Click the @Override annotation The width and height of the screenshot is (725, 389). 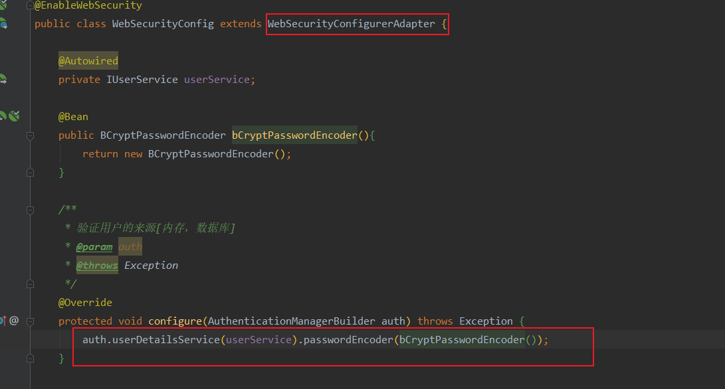[x=85, y=302]
